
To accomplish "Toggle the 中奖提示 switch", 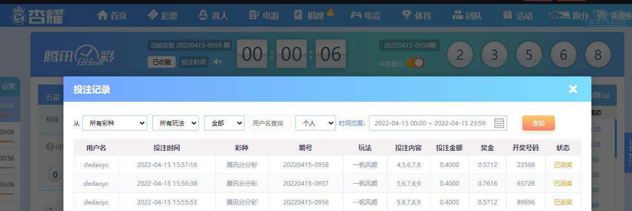I will pos(415,63).
